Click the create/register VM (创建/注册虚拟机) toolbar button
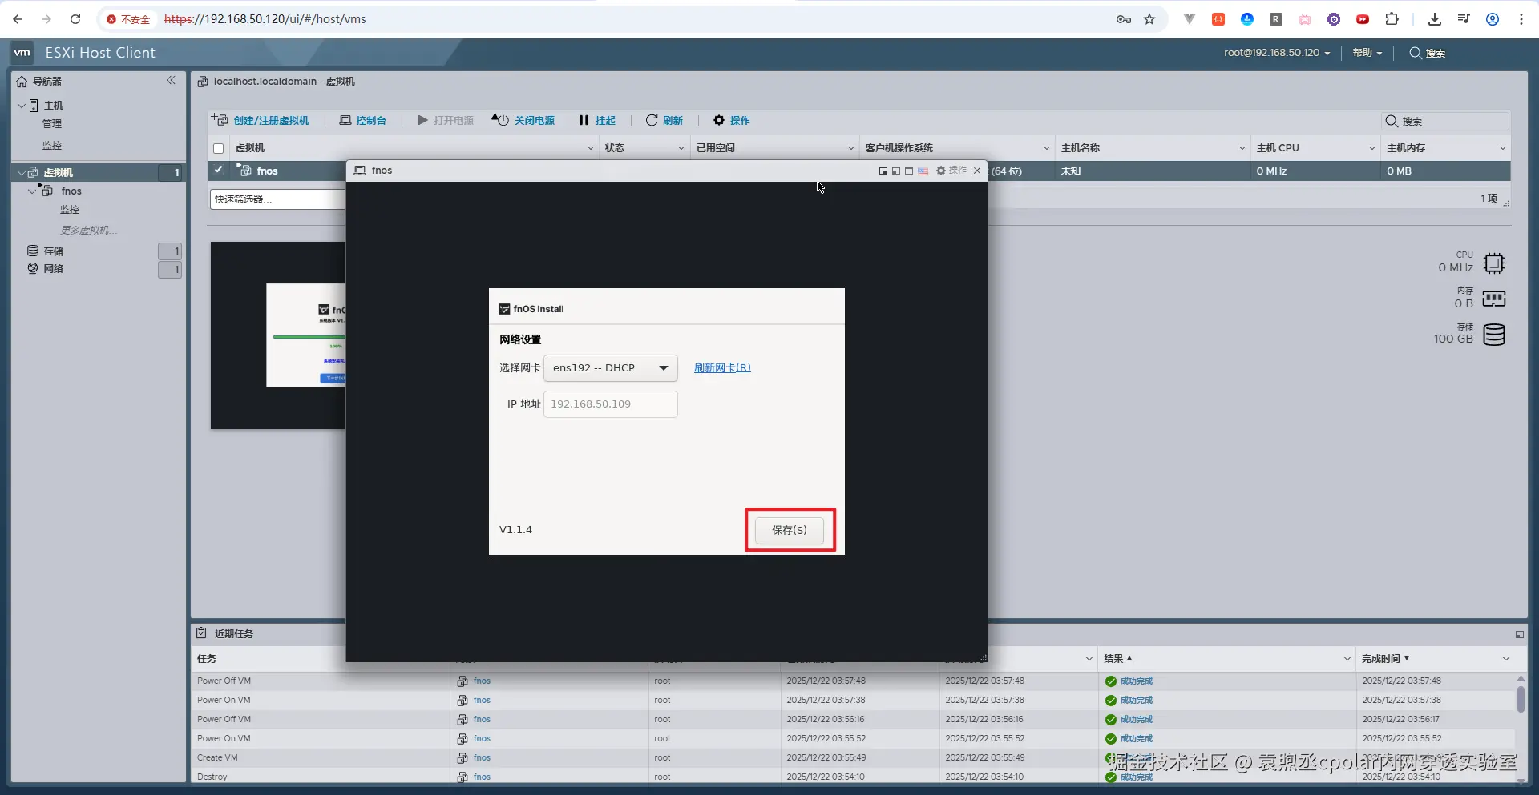Screen dimensions: 1539x795 pyautogui.click(x=261, y=120)
